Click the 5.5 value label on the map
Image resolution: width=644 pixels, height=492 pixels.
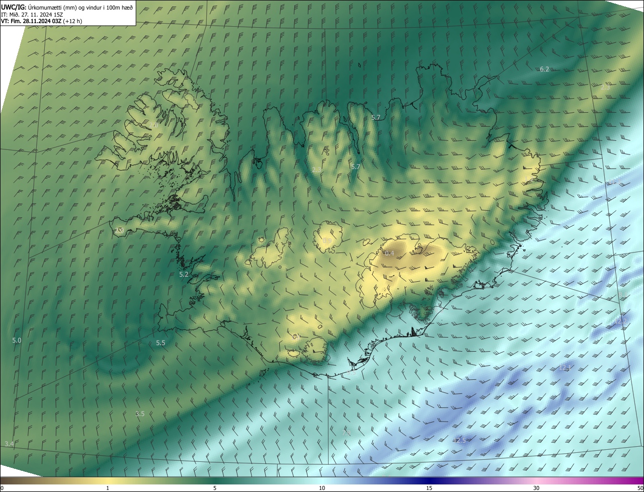point(160,343)
